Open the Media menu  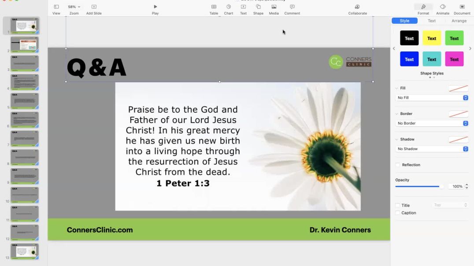pos(274,9)
